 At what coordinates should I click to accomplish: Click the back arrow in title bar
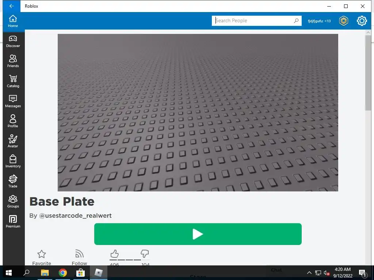click(11, 6)
